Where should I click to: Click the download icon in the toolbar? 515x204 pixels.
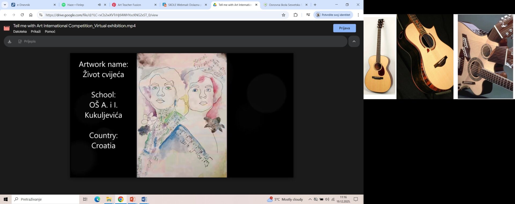(10, 41)
